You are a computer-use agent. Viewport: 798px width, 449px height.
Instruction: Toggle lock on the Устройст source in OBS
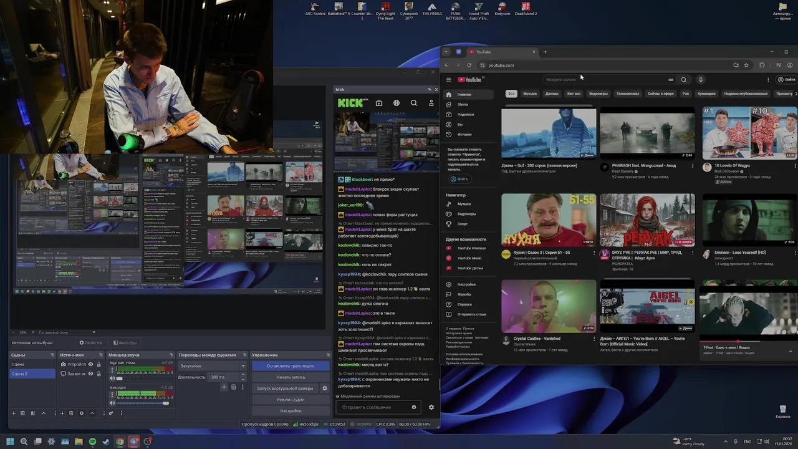coord(99,364)
